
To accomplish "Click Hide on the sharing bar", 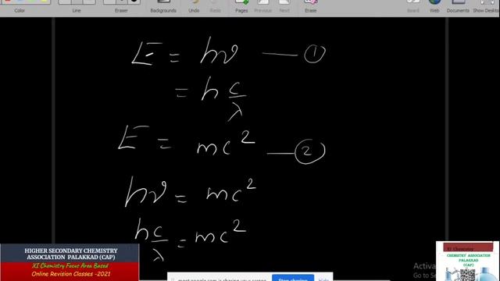I will click(x=323, y=279).
